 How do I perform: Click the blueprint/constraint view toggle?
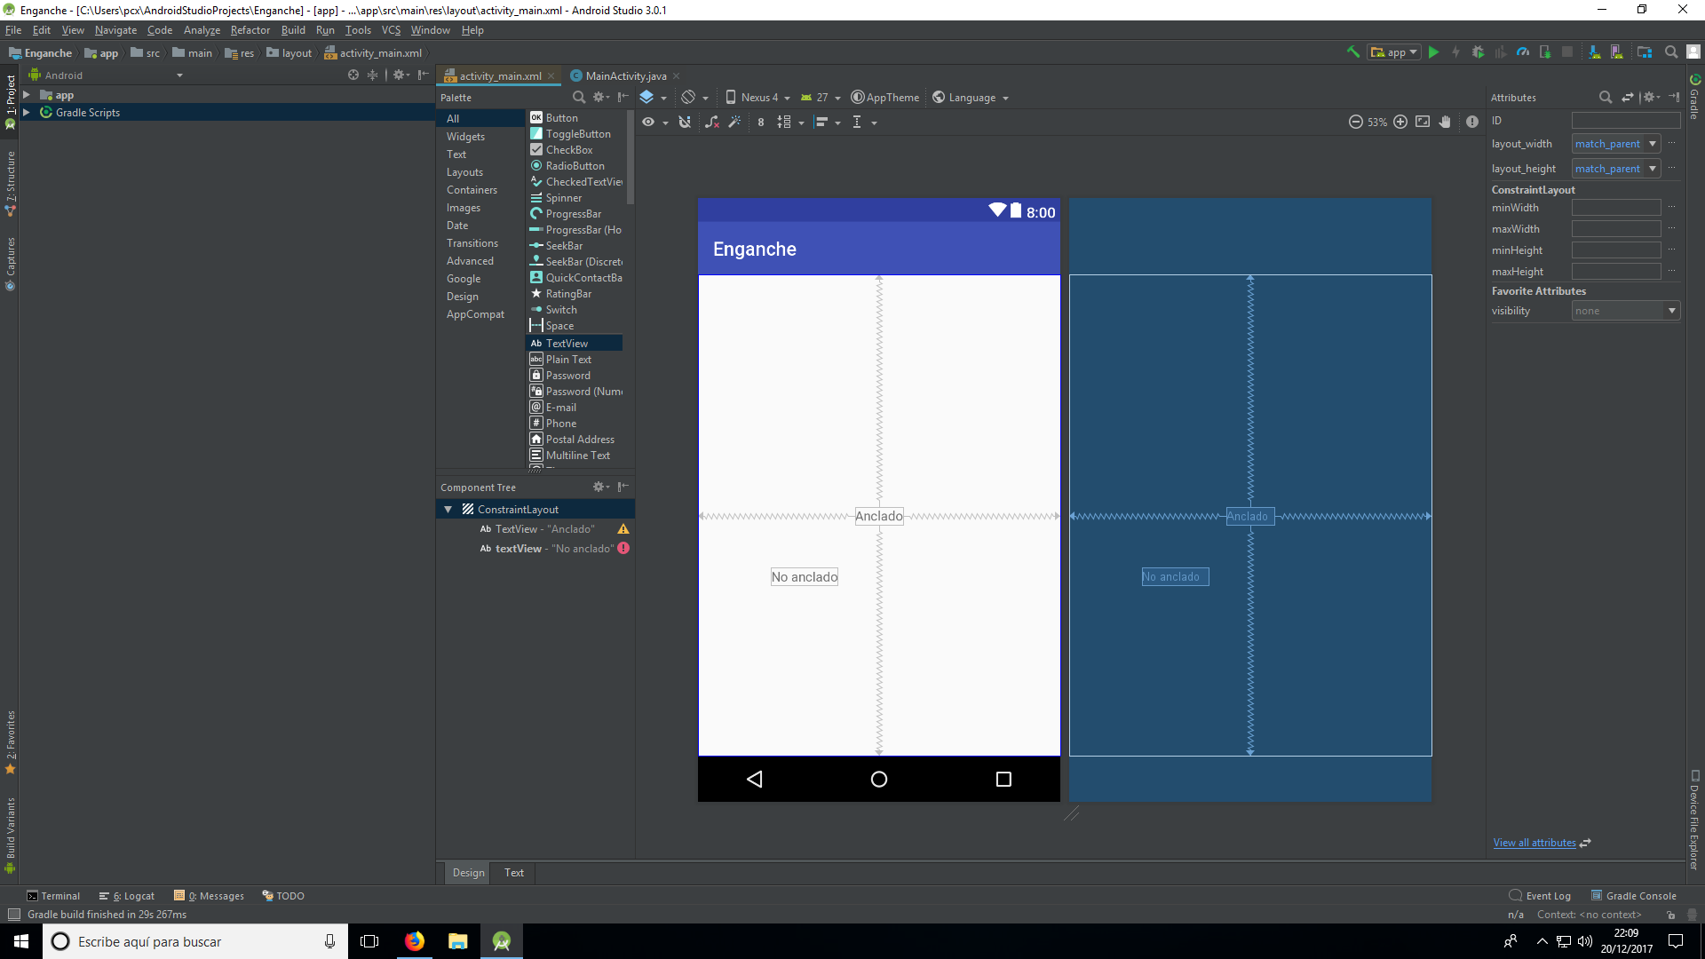coord(647,97)
